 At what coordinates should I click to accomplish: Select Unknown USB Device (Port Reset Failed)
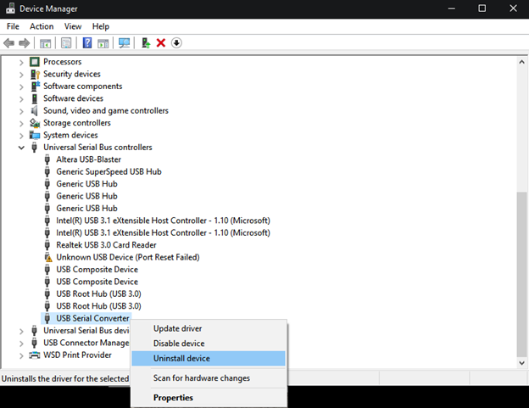coord(127,257)
